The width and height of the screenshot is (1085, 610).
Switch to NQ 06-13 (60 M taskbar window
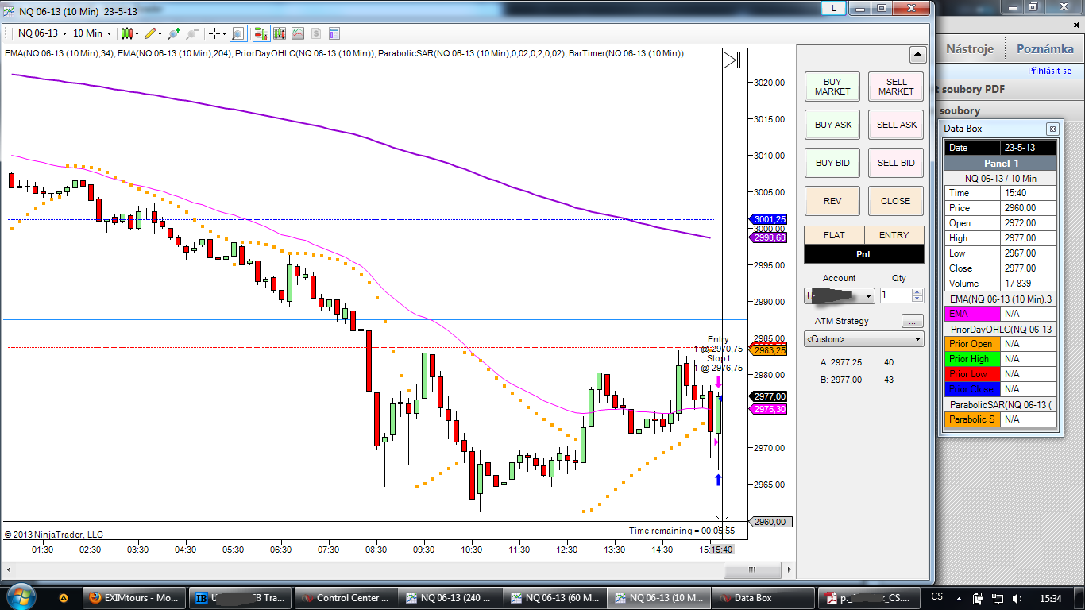point(554,598)
